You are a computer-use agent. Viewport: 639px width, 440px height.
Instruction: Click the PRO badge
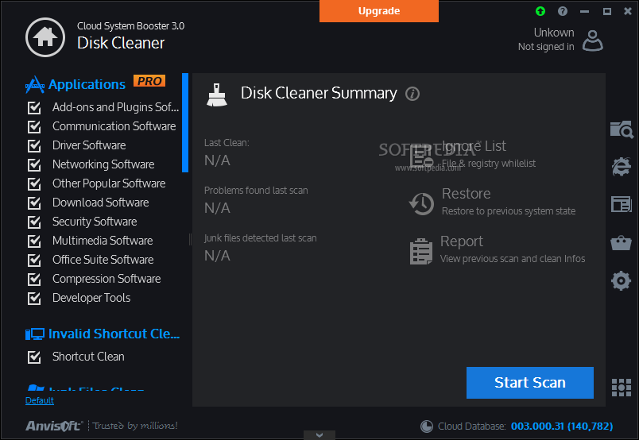(x=149, y=81)
